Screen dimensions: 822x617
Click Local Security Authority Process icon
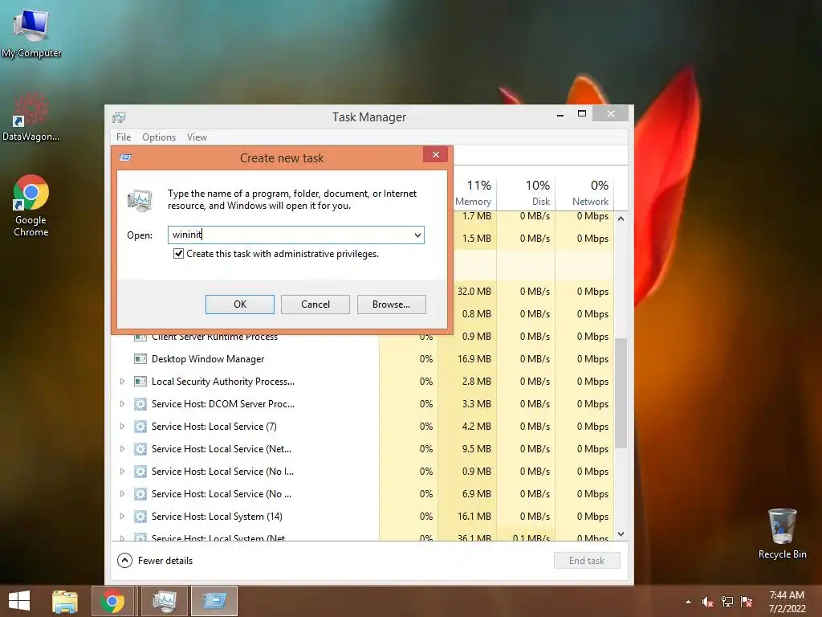pyautogui.click(x=140, y=382)
